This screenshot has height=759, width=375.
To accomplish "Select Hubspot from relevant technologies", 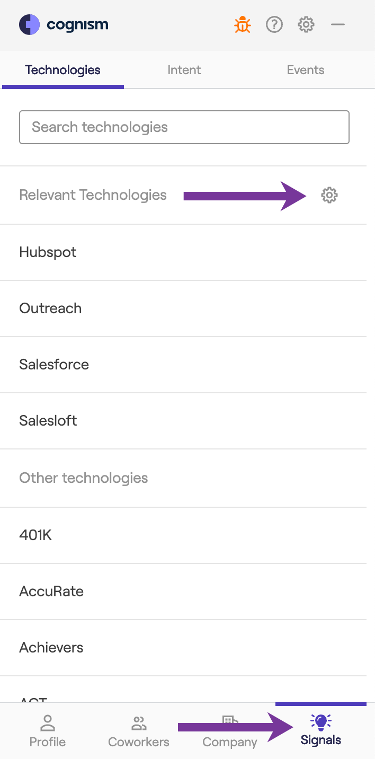I will [x=48, y=252].
